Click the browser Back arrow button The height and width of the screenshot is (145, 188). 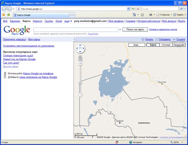point(4,9)
